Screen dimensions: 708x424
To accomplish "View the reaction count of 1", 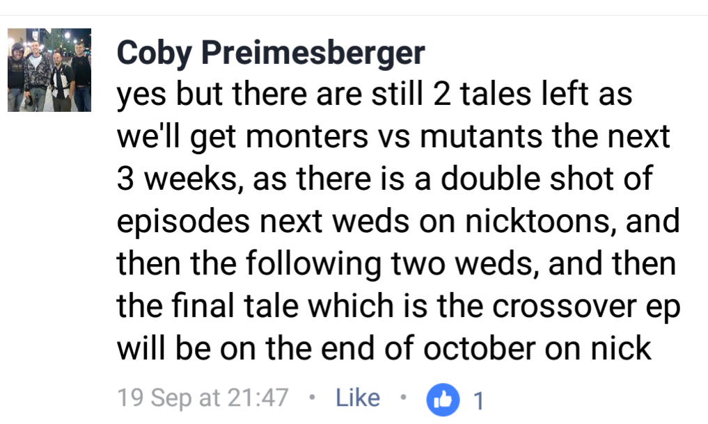I will 478,400.
